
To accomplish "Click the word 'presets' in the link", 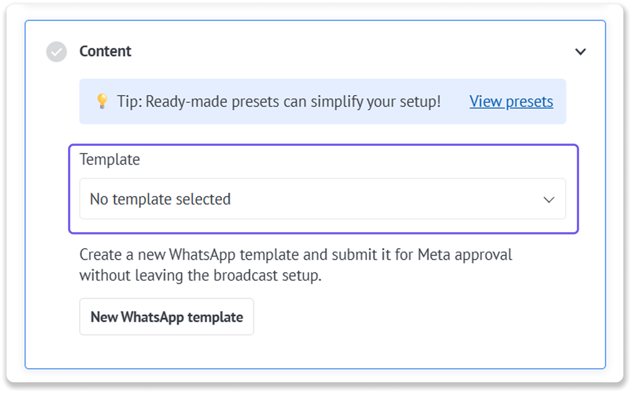I will 529,101.
